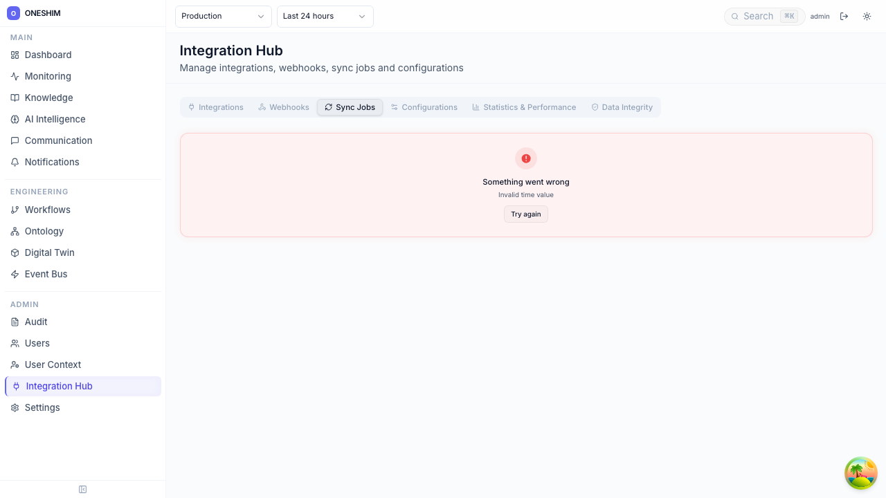The image size is (886, 498).
Task: Open the Monitoring section icon
Action: (15, 76)
